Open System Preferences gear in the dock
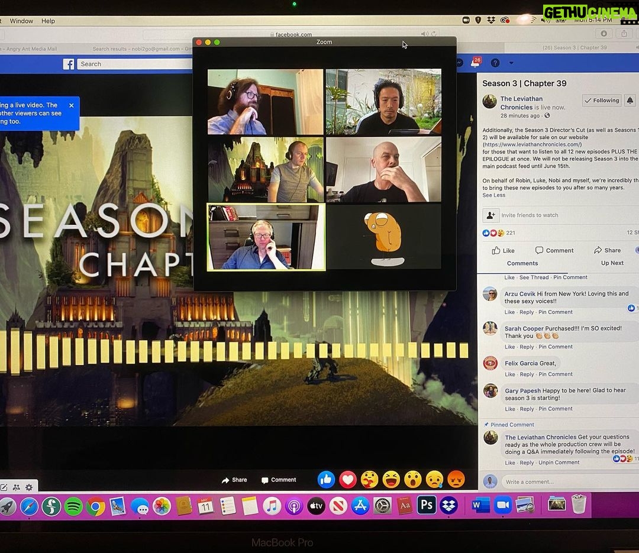 (383, 505)
